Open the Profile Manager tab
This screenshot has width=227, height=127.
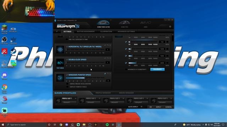[x=103, y=93]
